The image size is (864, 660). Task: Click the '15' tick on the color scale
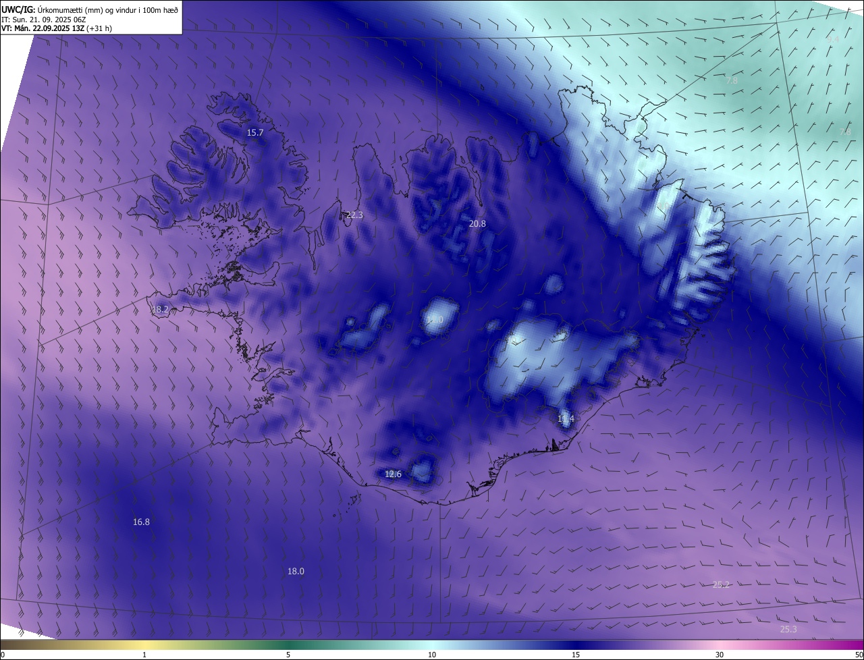click(x=576, y=655)
